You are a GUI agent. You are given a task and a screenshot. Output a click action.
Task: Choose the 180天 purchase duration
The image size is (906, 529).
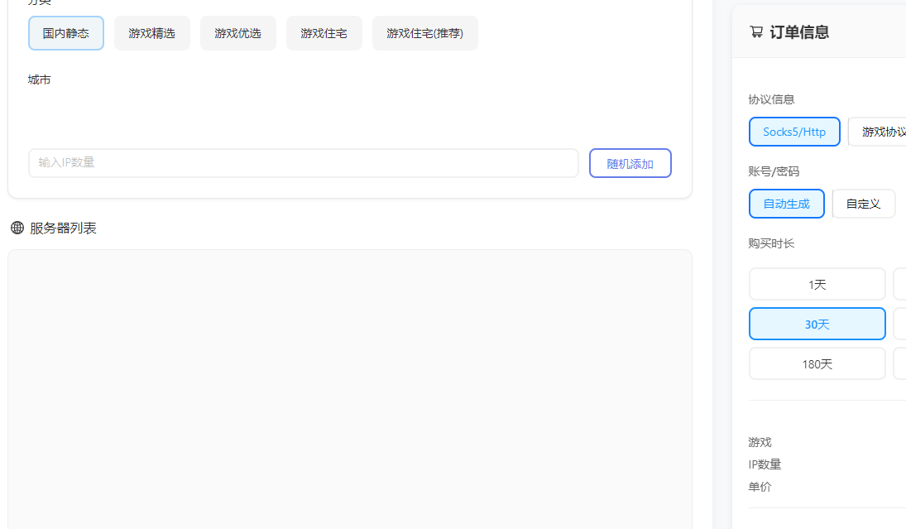(x=817, y=363)
